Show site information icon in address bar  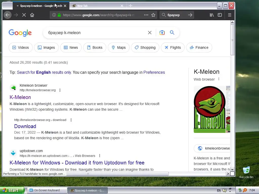tap(54, 15)
